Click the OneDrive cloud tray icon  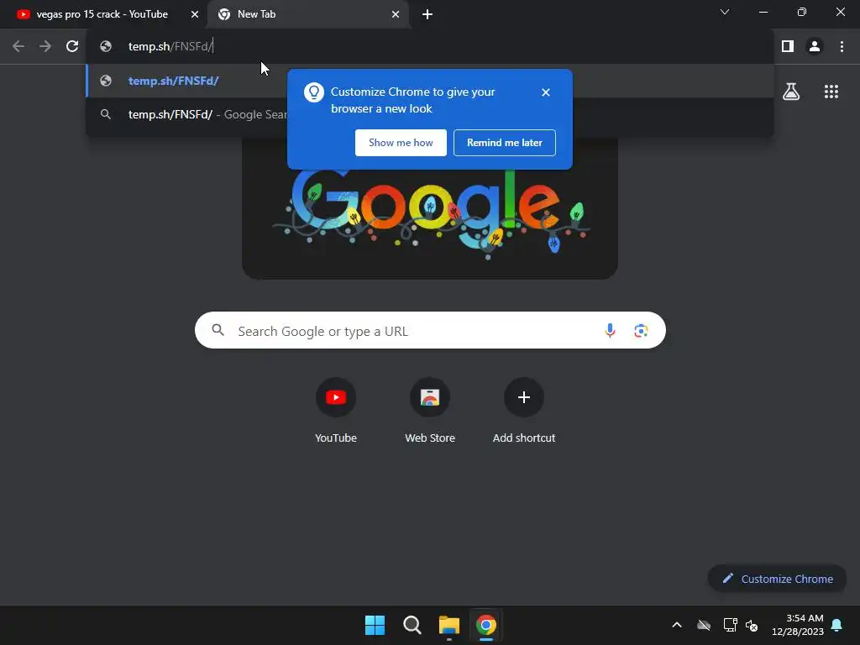[704, 625]
